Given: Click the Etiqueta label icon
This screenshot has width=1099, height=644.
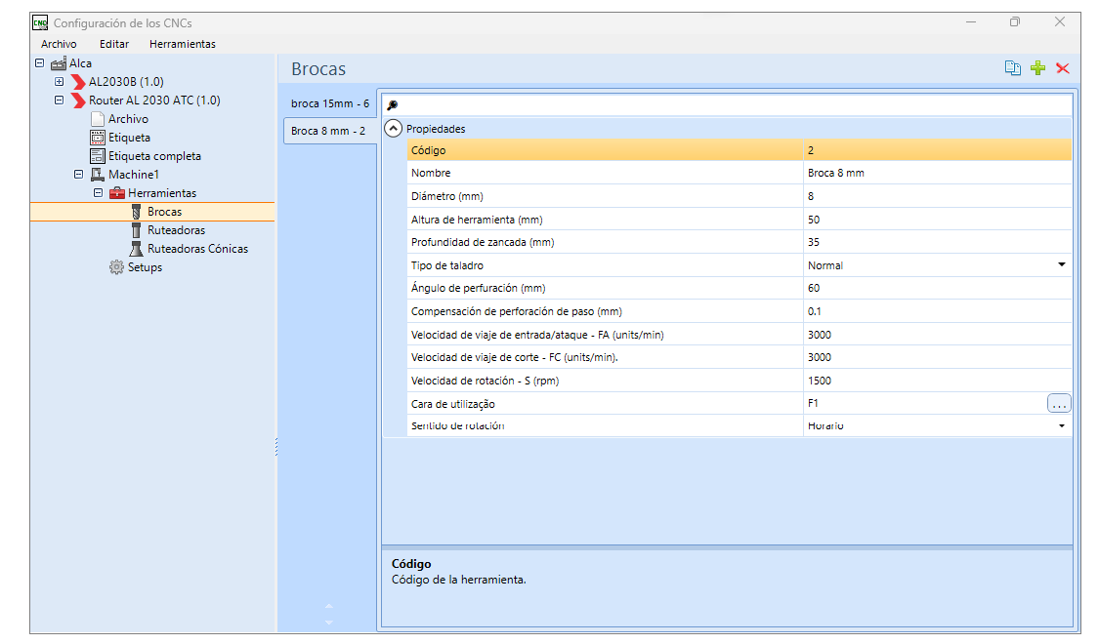Looking at the screenshot, I should 98,138.
